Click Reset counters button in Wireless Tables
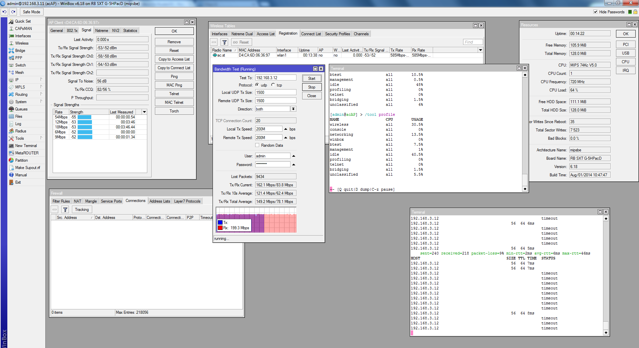639x348 pixels. click(241, 42)
